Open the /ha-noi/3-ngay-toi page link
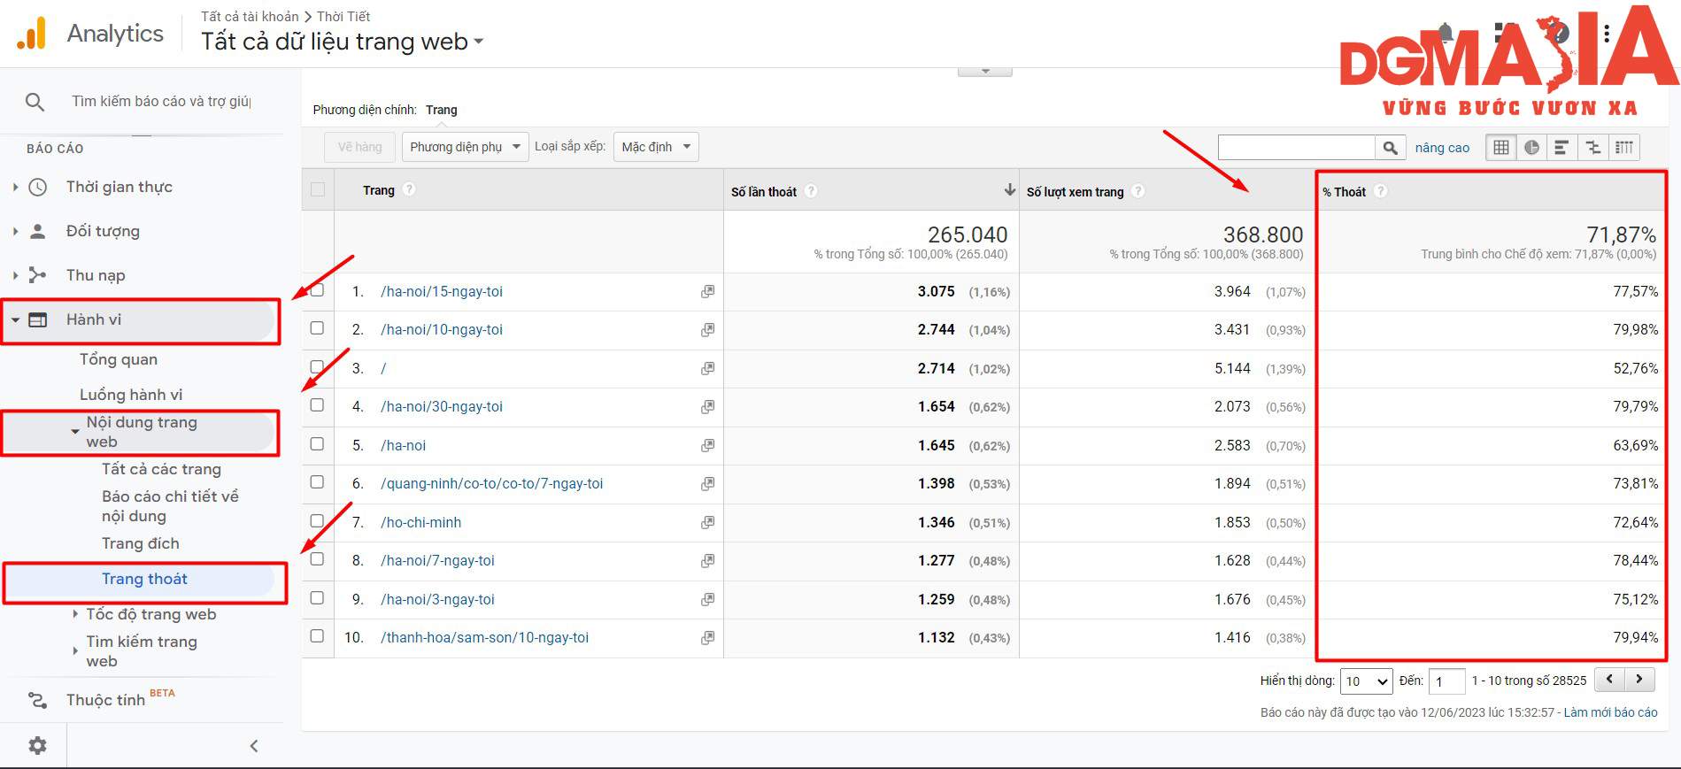 437,599
